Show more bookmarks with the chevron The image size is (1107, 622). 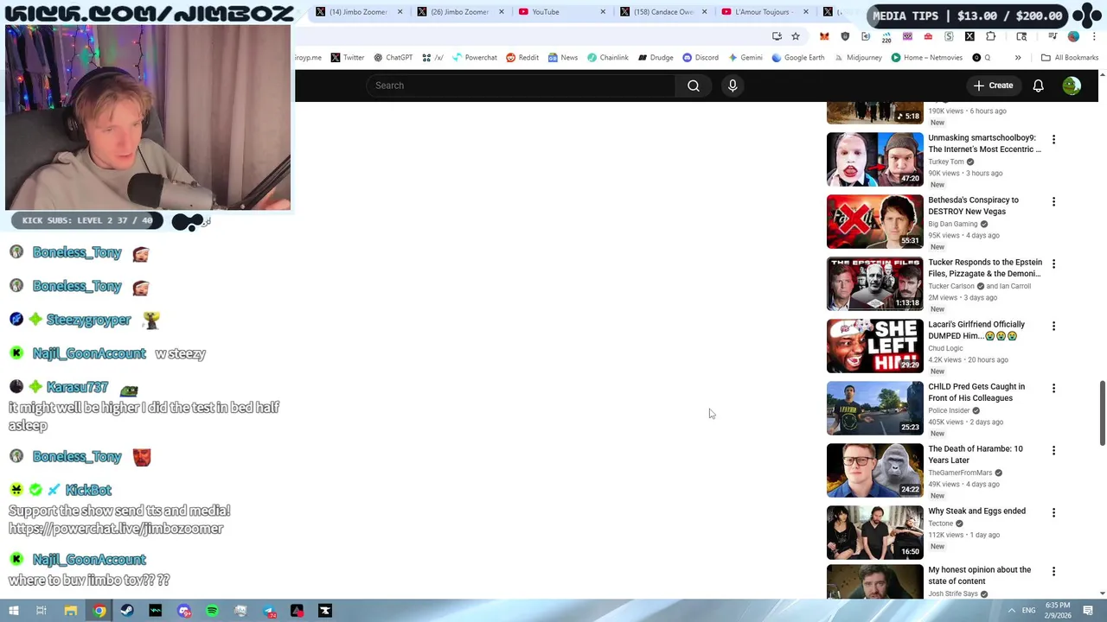tap(1018, 58)
